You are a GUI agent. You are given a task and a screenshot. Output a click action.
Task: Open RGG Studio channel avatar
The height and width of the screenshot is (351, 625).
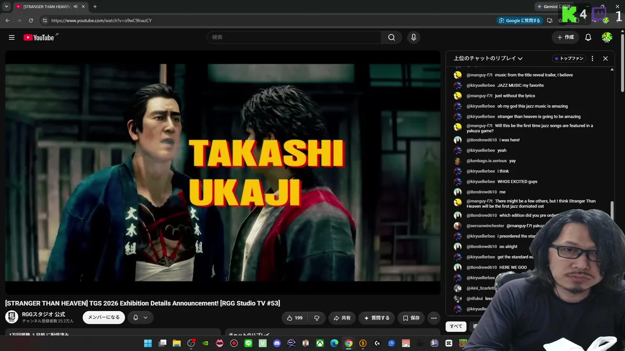click(12, 317)
